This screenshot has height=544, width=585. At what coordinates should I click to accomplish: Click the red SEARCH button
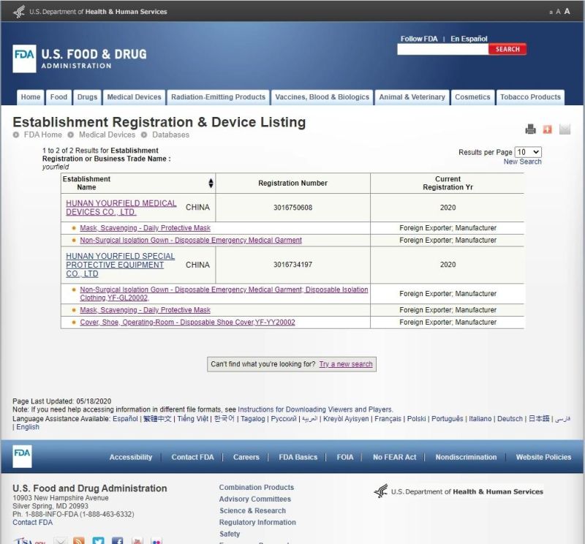pos(507,49)
